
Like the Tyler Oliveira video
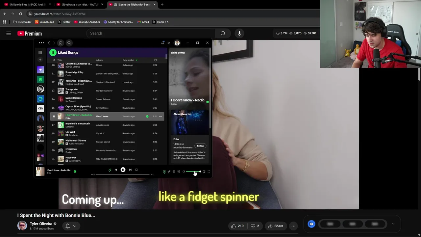pyautogui.click(x=237, y=226)
